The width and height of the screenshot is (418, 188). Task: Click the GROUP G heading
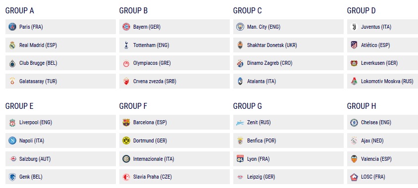[x=248, y=106]
